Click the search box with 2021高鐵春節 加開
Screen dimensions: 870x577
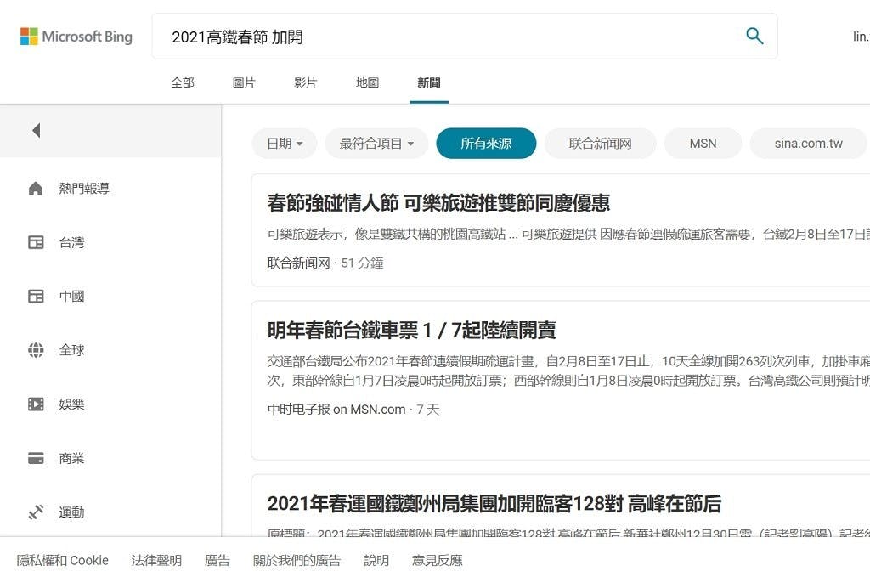[x=465, y=37]
